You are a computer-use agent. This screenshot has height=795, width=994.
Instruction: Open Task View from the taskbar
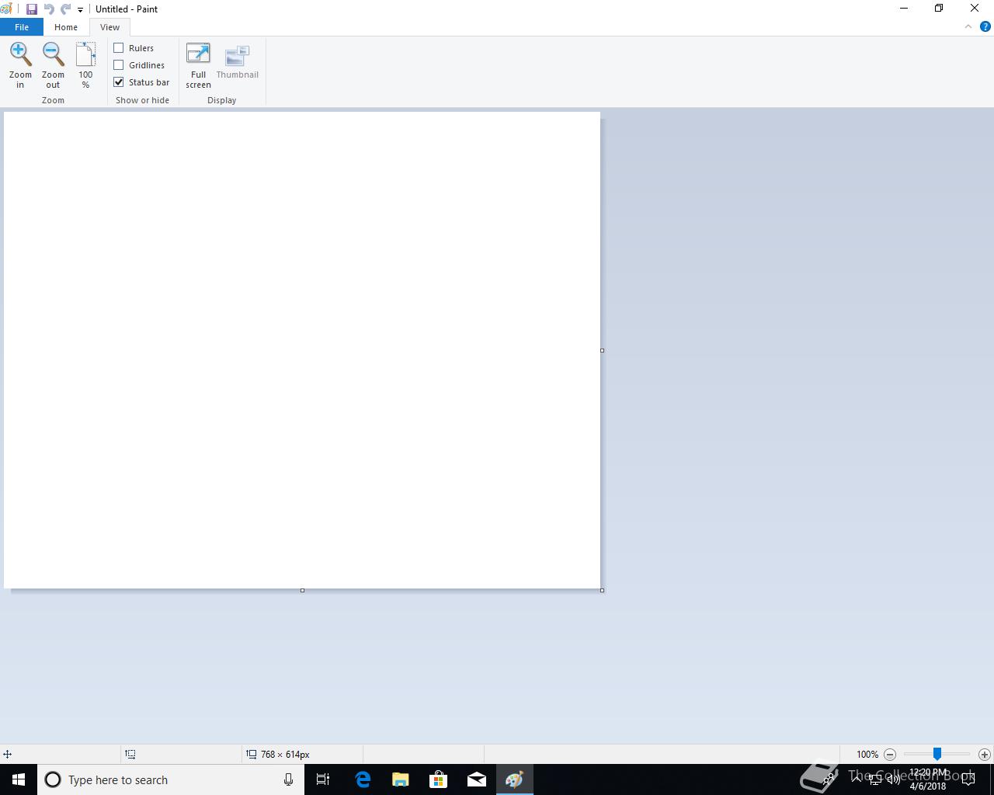323,779
